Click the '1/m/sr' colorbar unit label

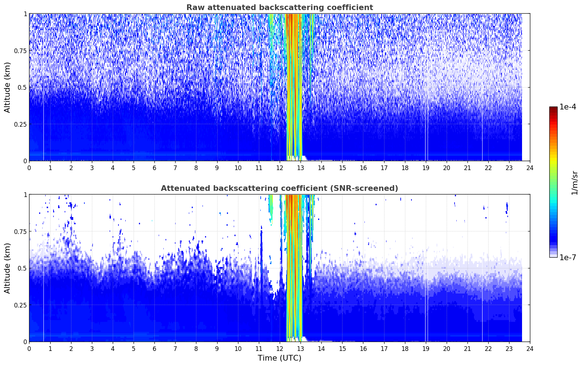coord(574,183)
